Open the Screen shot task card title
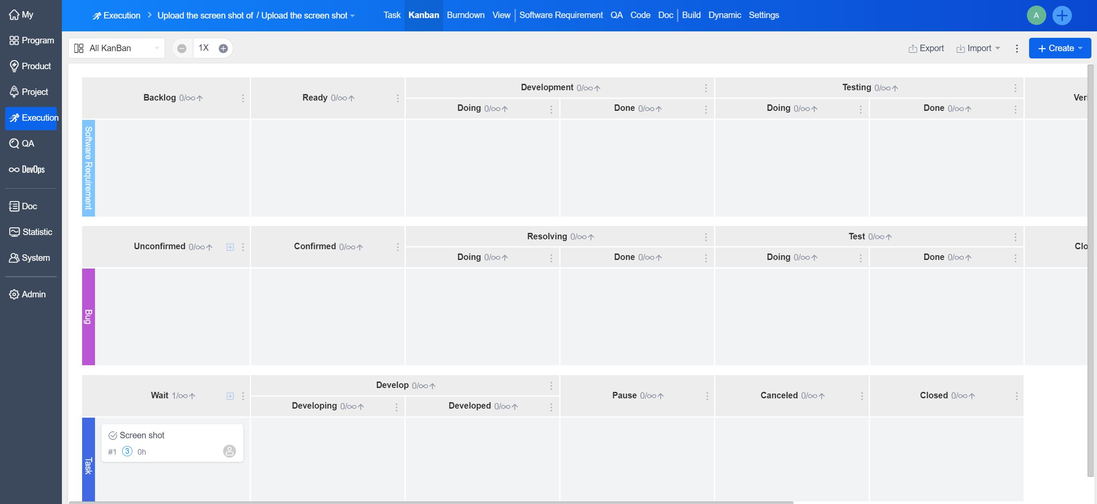Image resolution: width=1097 pixels, height=504 pixels. point(142,435)
